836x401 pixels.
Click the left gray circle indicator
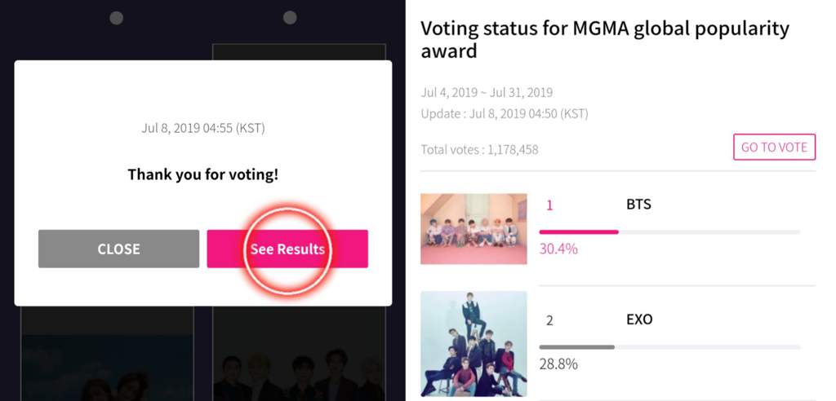116,18
